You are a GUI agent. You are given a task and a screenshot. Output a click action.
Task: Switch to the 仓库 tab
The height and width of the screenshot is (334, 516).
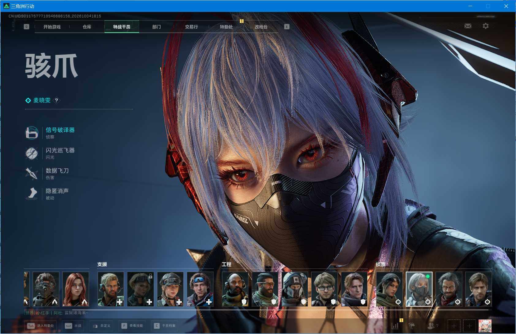click(87, 27)
